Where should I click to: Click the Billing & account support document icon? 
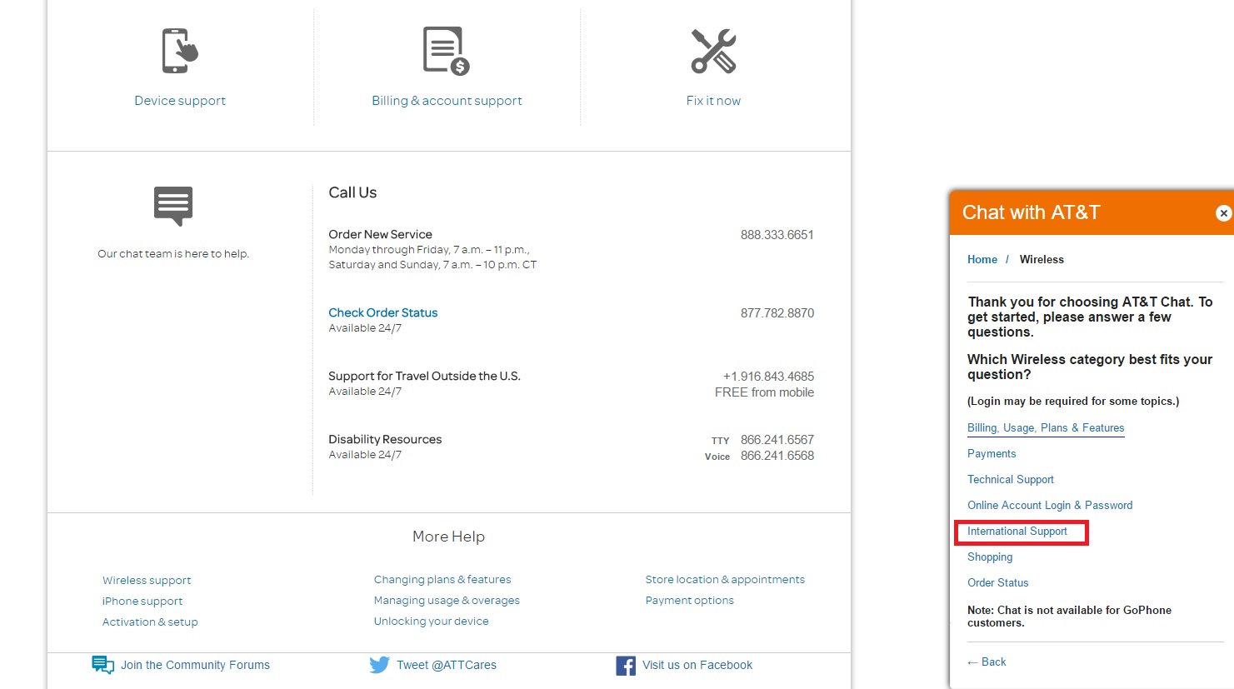point(446,52)
